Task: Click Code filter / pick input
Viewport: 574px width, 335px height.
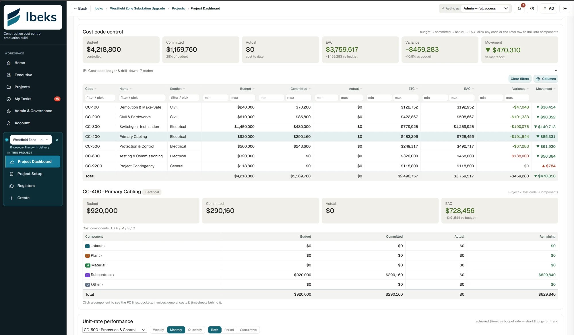Action: click(100, 98)
